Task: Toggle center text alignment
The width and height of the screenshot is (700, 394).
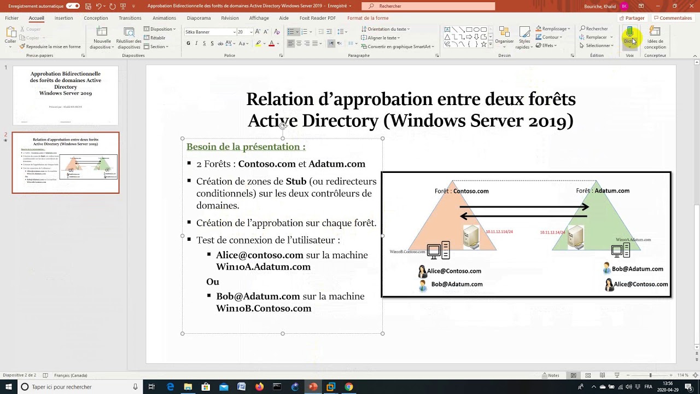Action: tap(299, 43)
